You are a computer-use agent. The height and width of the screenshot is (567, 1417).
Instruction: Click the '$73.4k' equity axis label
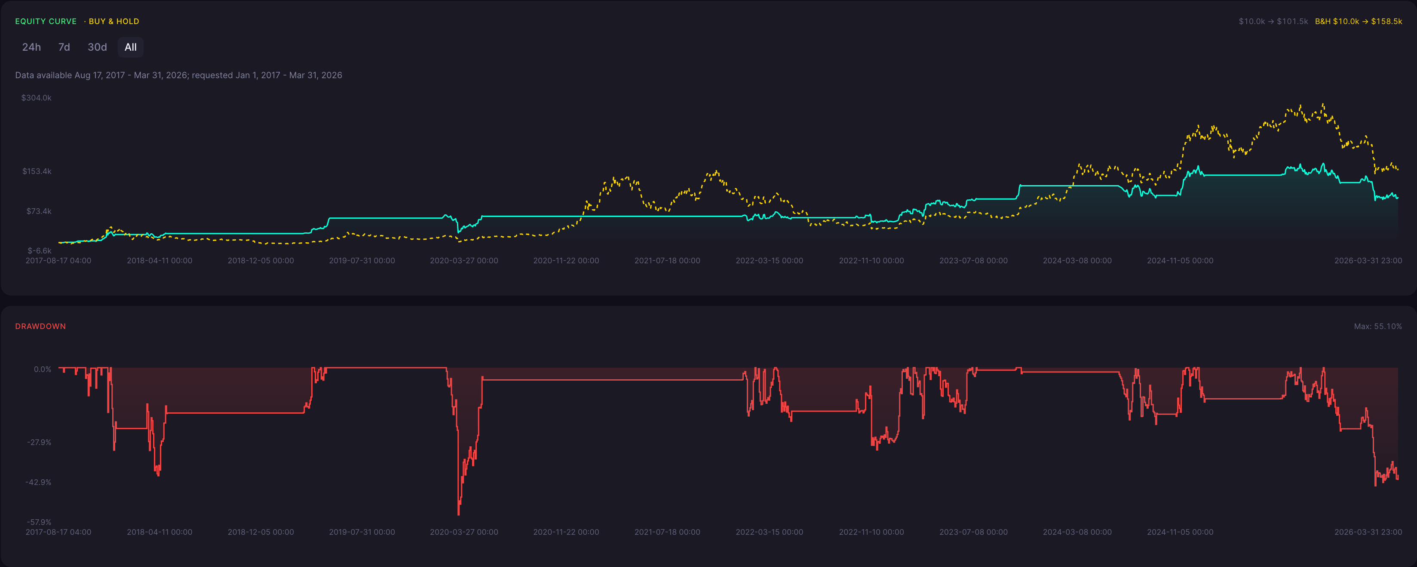[39, 211]
